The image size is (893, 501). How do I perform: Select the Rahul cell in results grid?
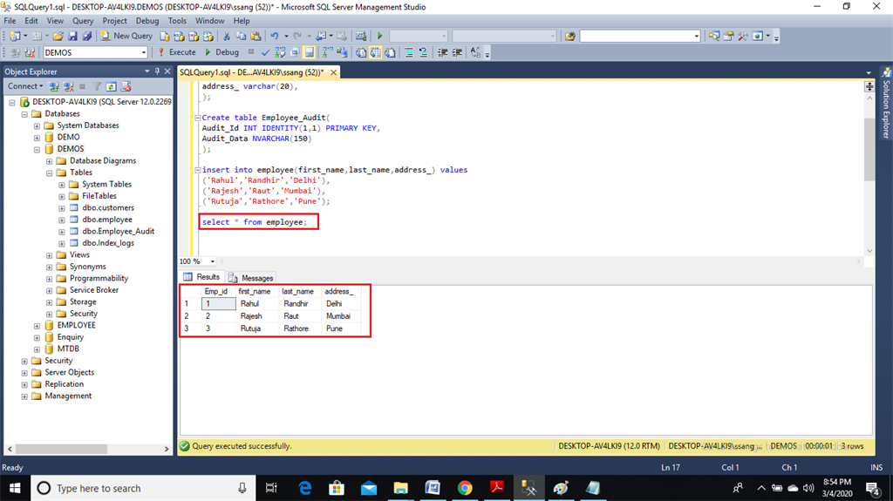coord(256,303)
